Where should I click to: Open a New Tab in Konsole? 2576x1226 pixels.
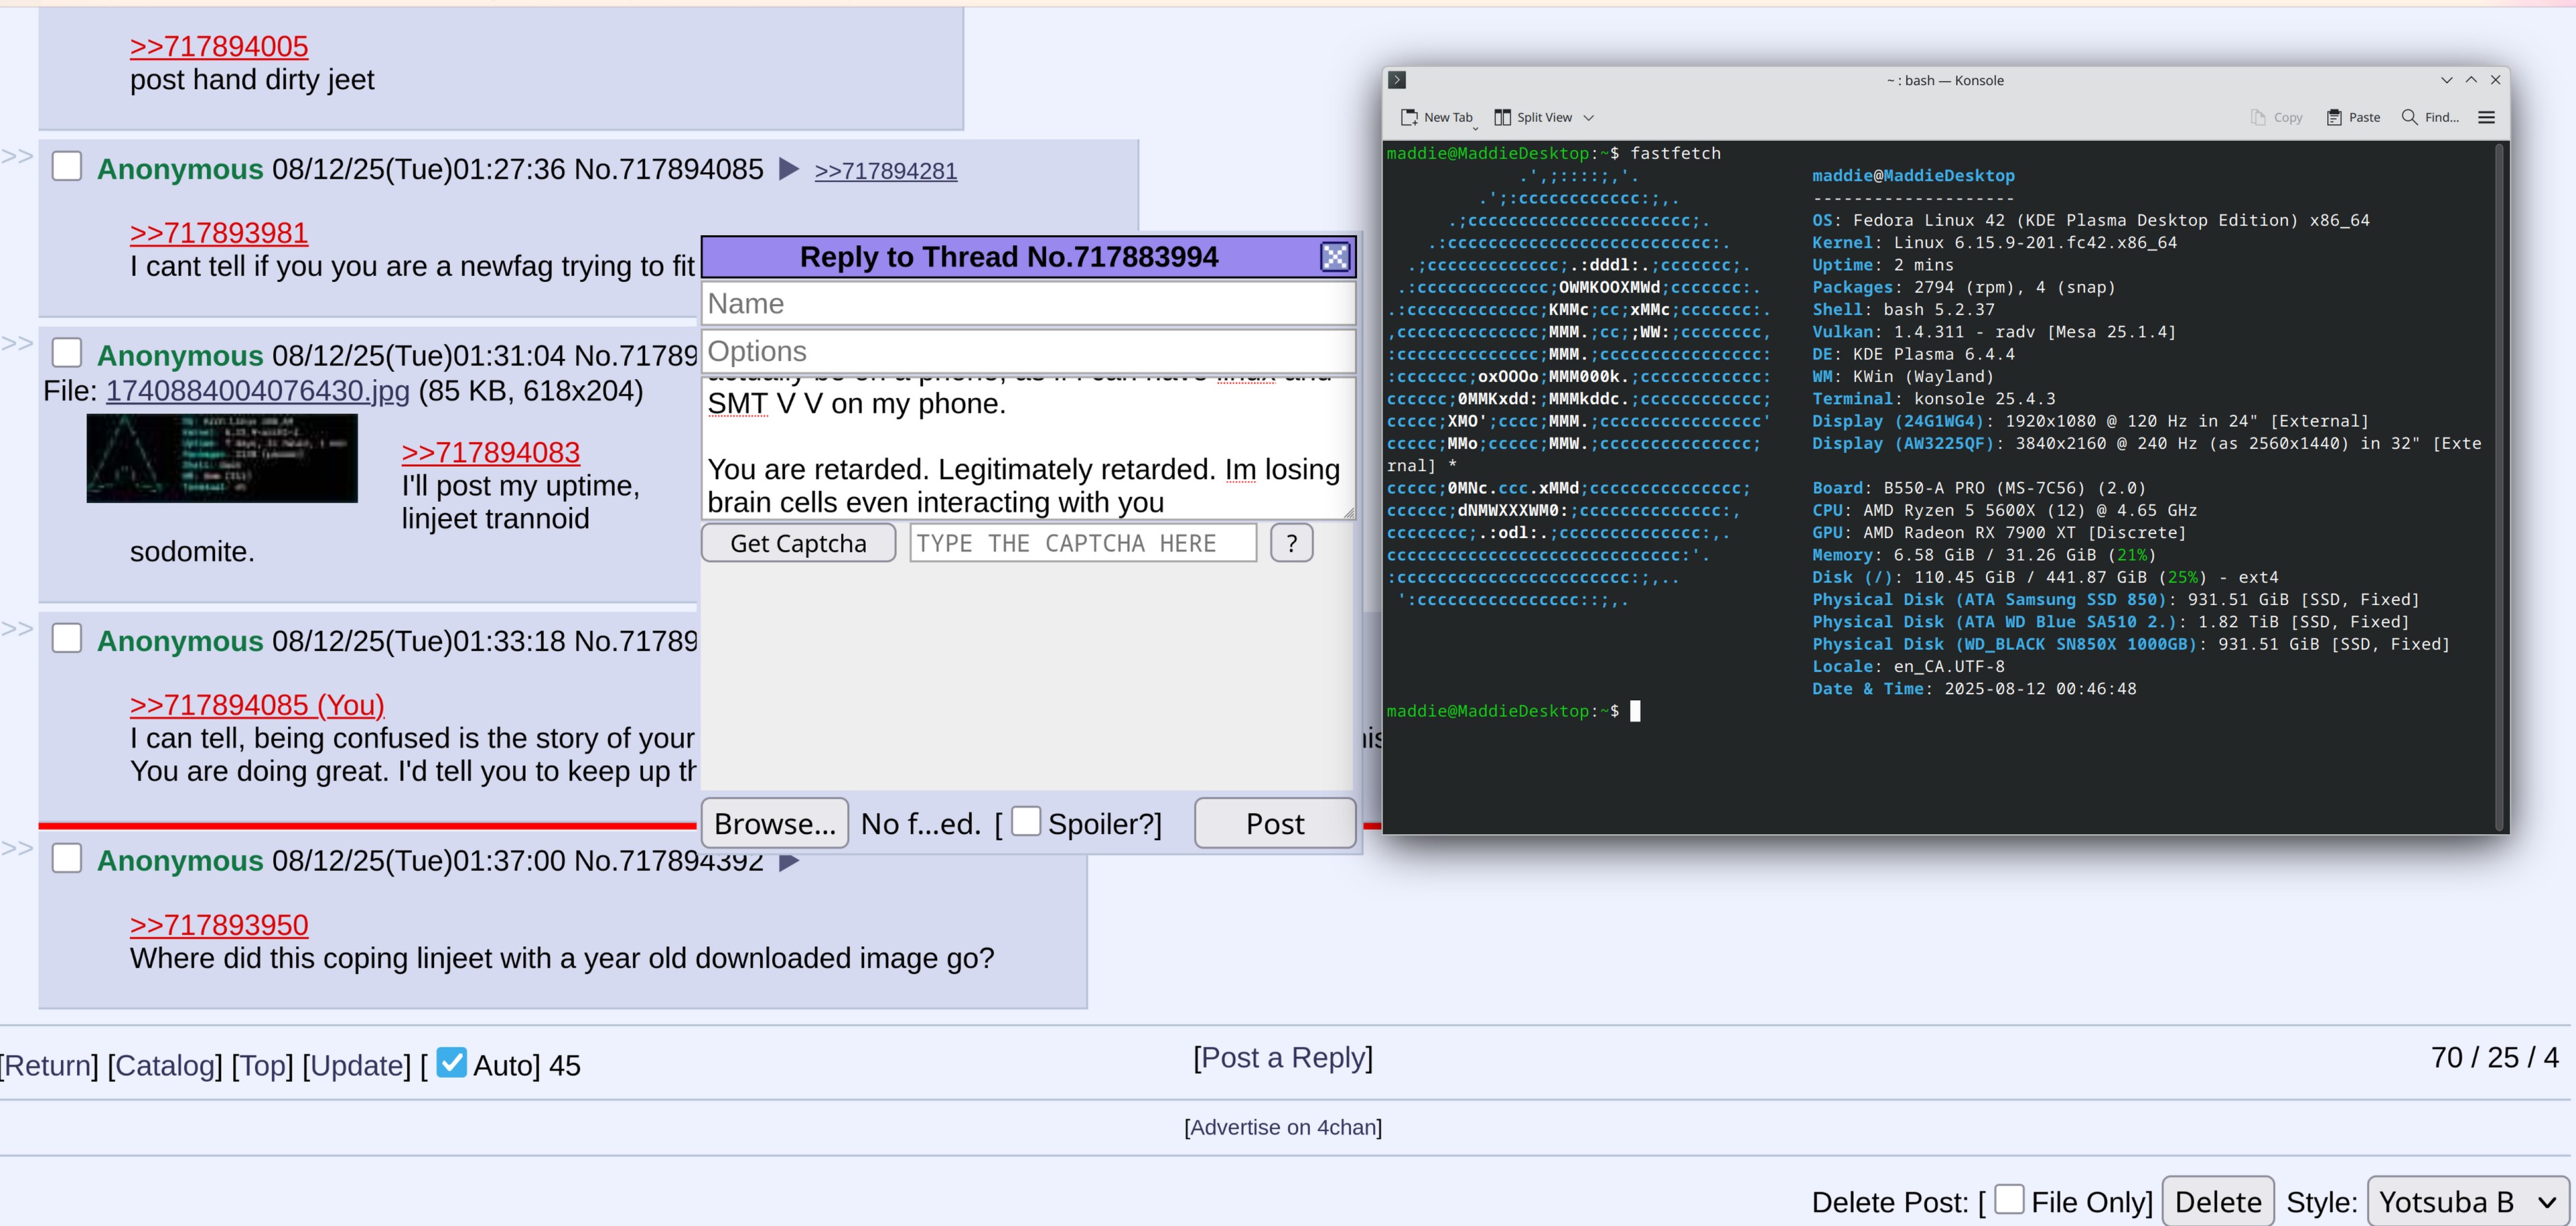point(1437,117)
